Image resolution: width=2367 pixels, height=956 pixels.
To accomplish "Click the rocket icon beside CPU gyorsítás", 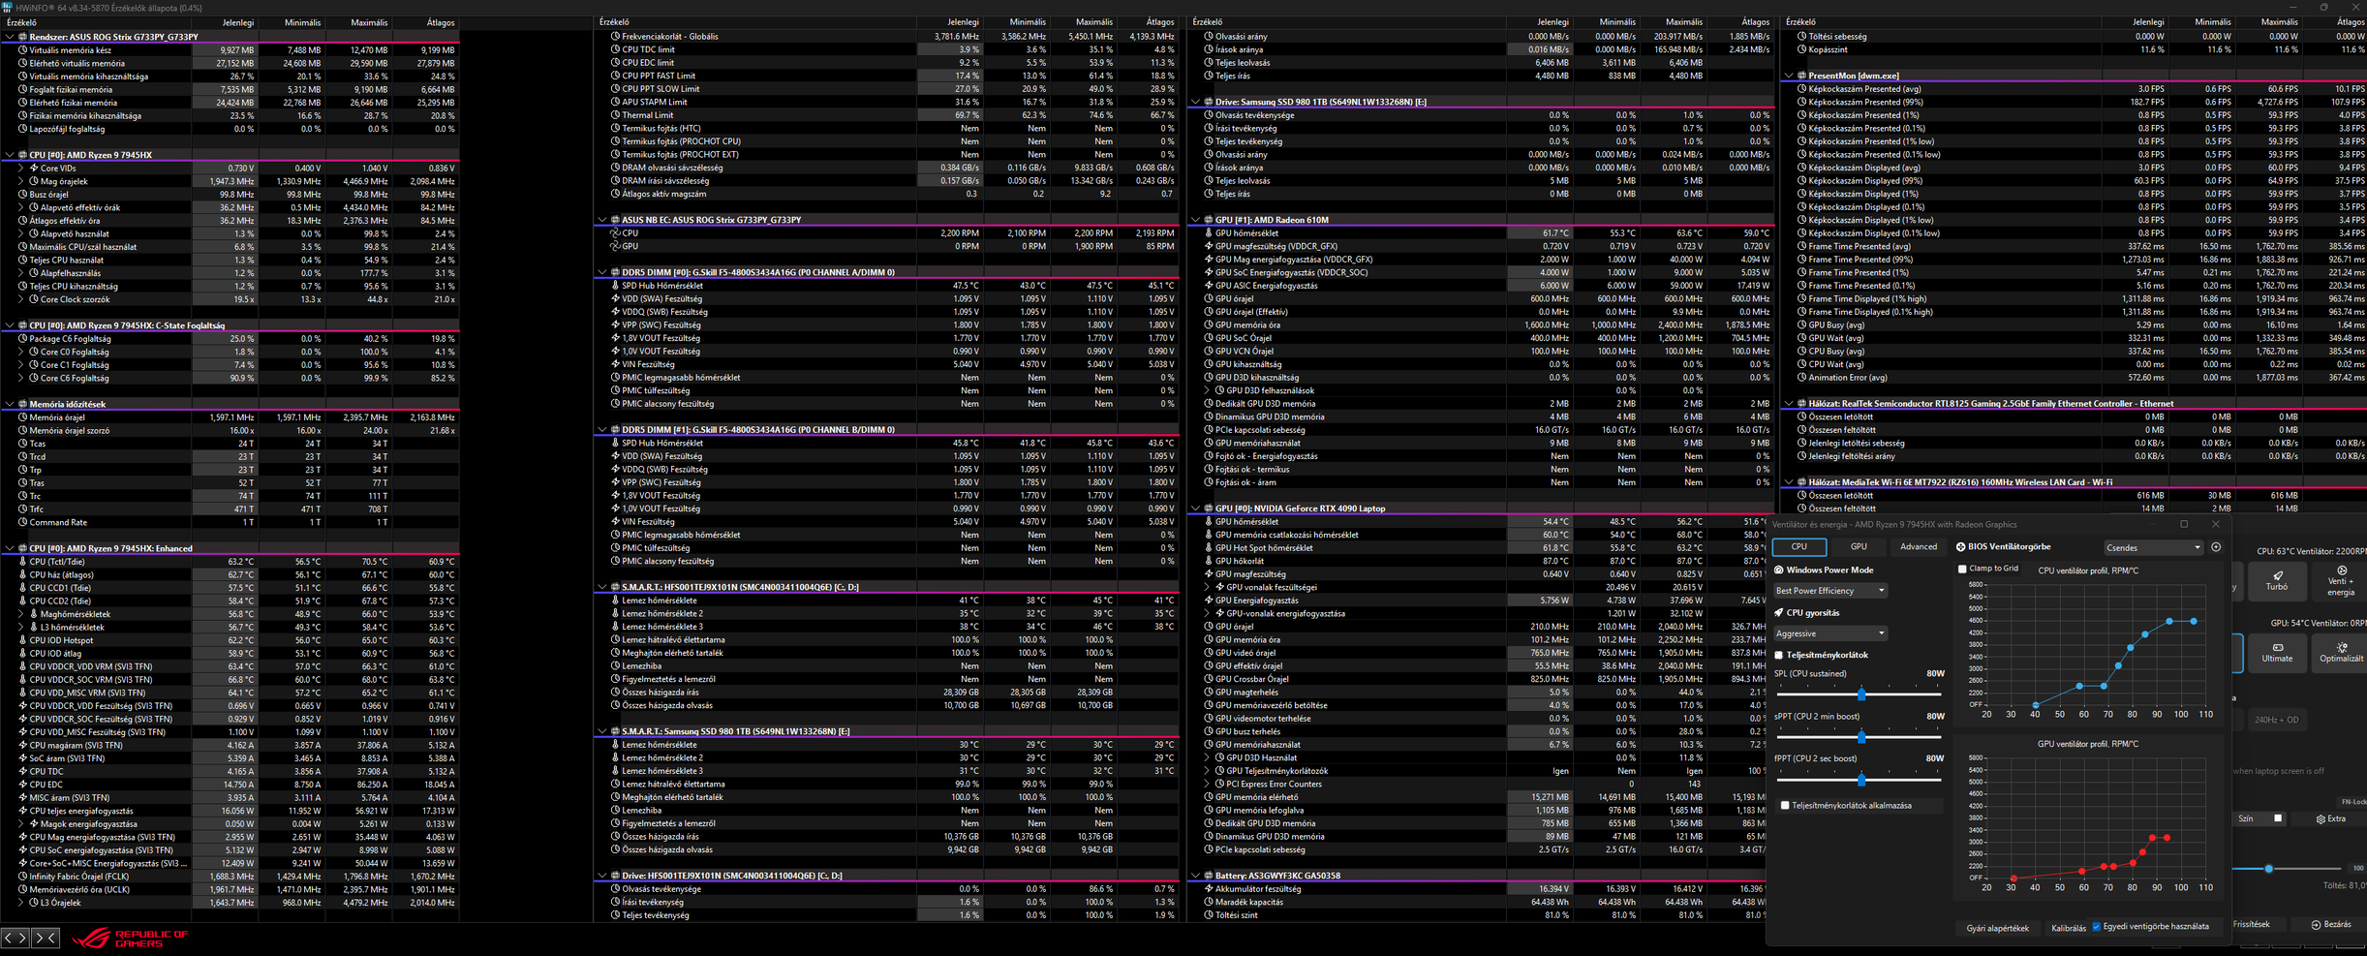I will click(1778, 613).
